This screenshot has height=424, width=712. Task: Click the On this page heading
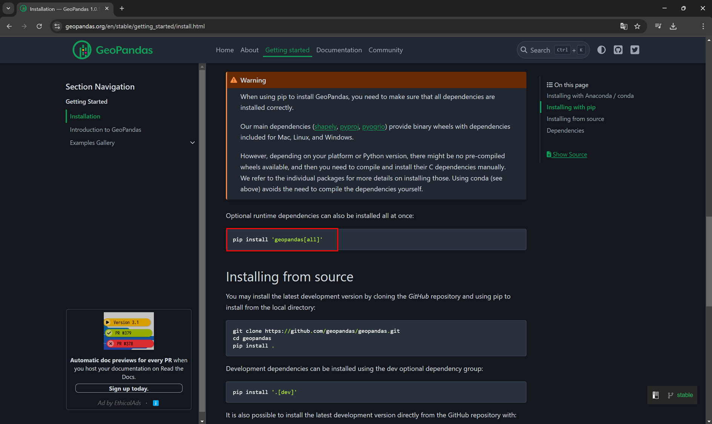tap(568, 85)
